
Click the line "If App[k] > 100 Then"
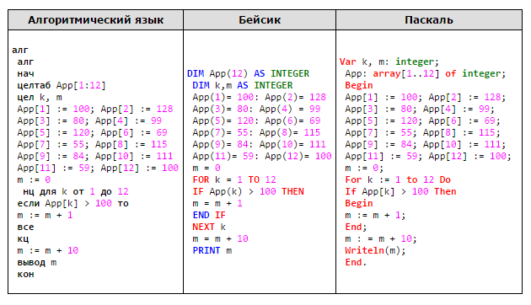click(400, 191)
